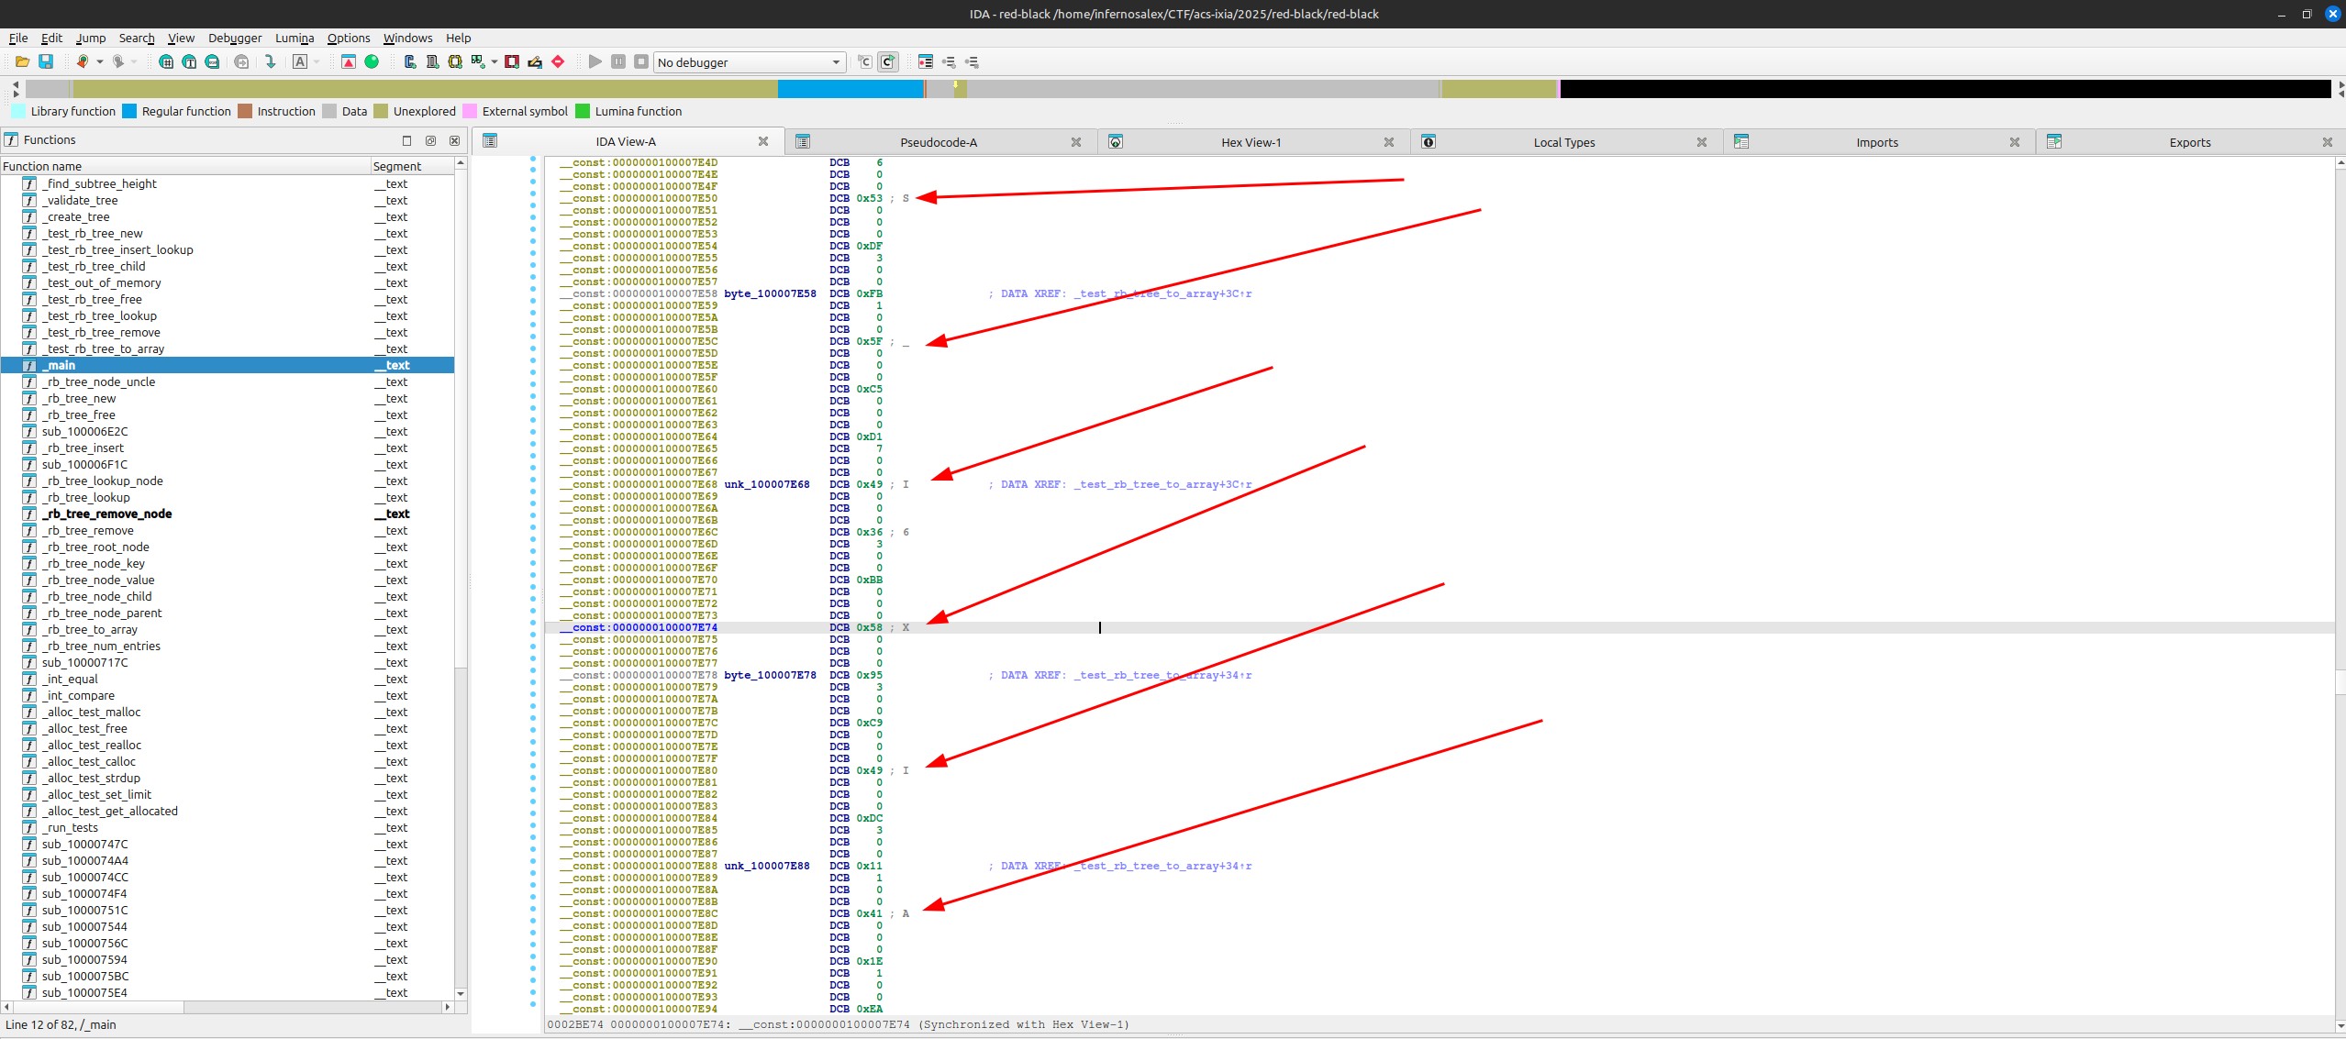The image size is (2346, 1039).
Task: Open the jump-back history dropdown arrow
Action: click(100, 61)
